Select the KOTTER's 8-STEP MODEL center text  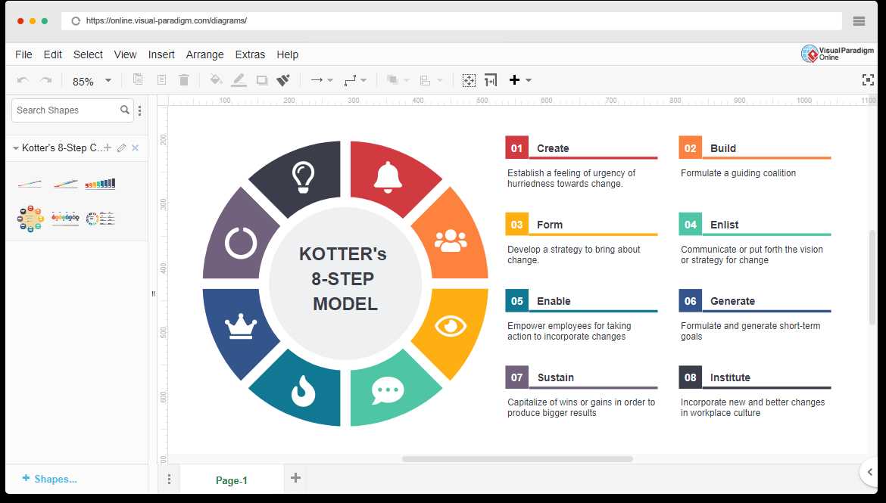pyautogui.click(x=344, y=279)
